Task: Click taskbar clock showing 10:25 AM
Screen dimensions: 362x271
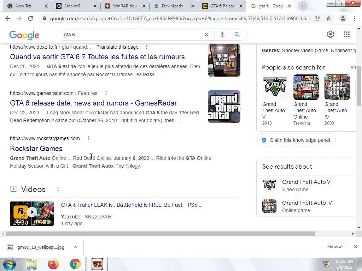Action: (344, 264)
